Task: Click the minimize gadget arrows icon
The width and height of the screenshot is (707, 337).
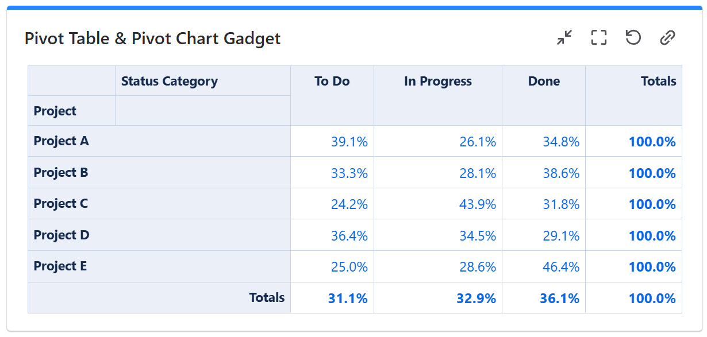Action: (565, 38)
